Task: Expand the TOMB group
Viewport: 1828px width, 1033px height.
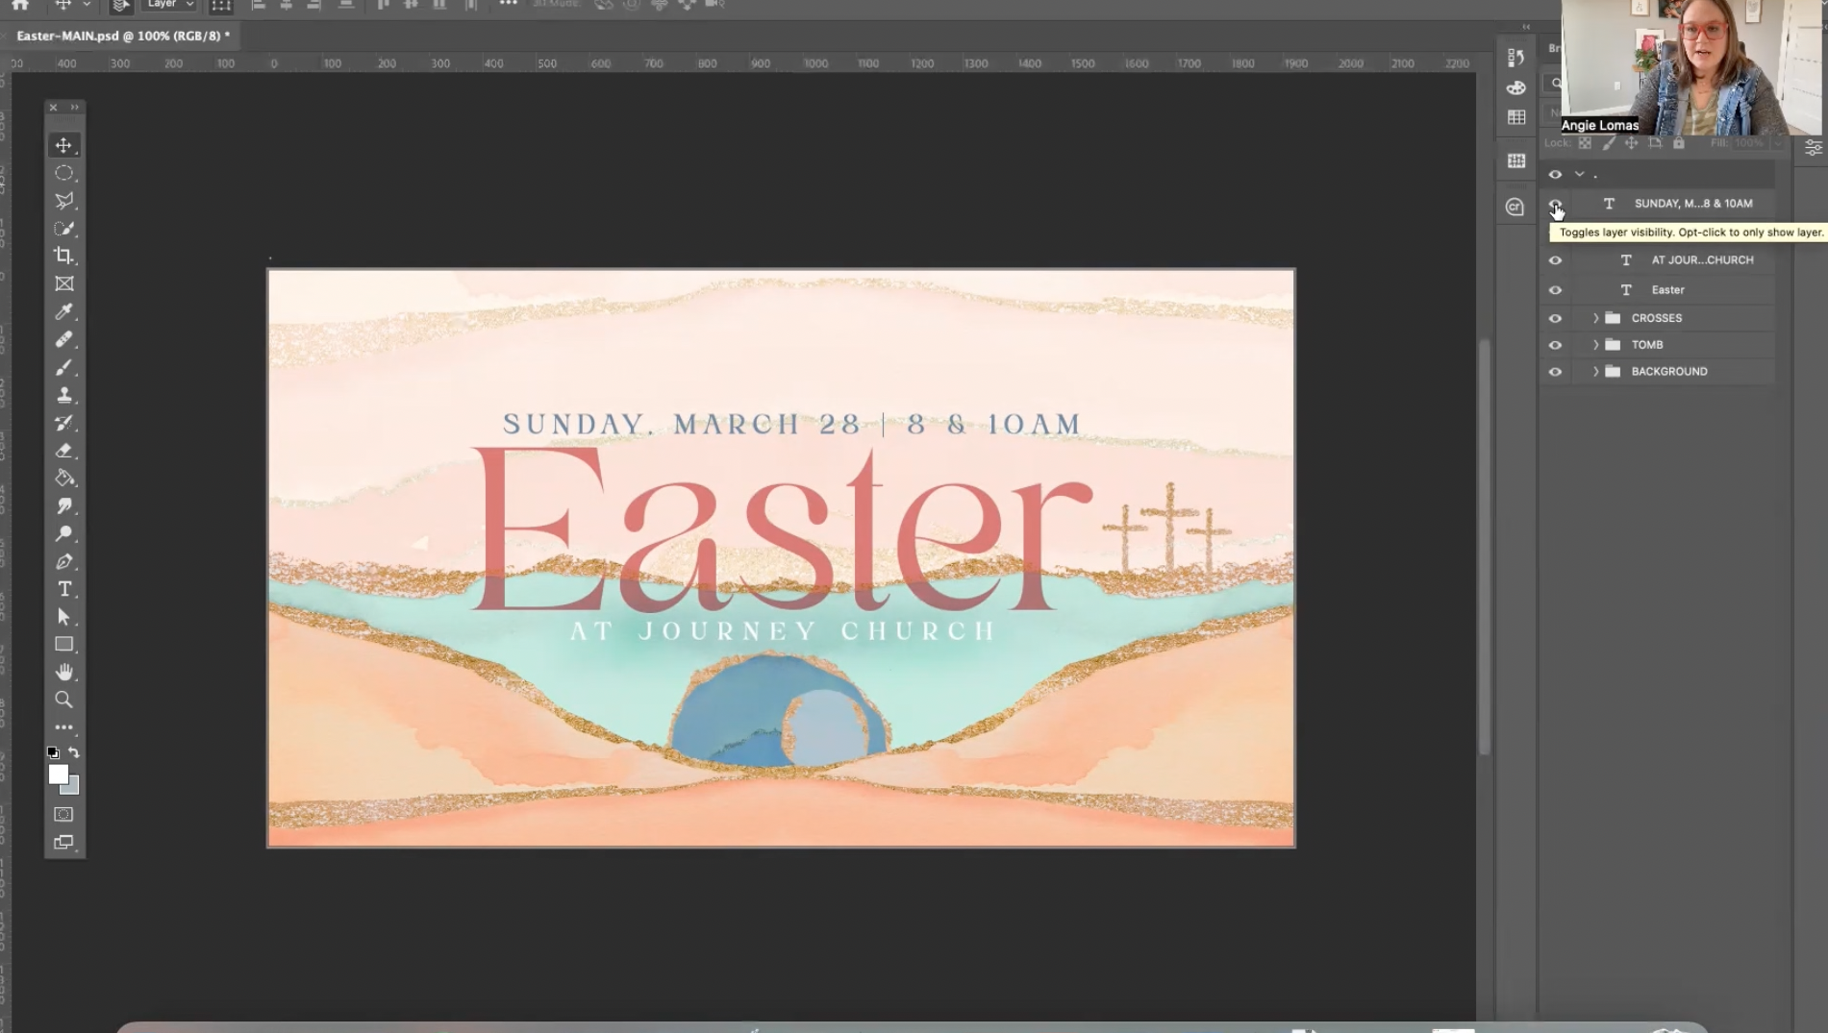Action: (x=1596, y=344)
